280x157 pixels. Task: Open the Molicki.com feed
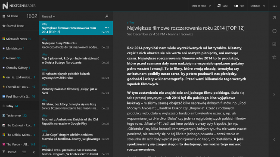point(19,48)
